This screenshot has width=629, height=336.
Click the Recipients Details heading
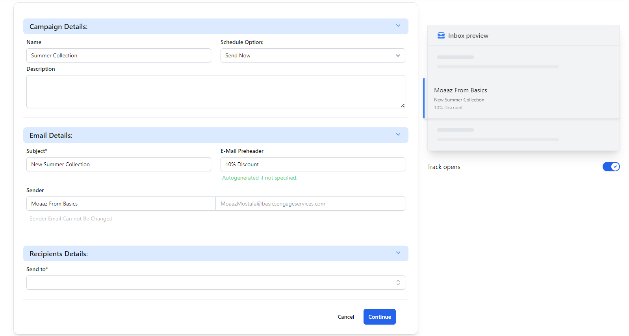click(x=59, y=254)
